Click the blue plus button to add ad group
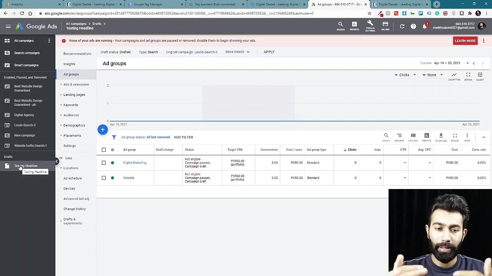Image resolution: width=492 pixels, height=276 pixels. (x=103, y=130)
